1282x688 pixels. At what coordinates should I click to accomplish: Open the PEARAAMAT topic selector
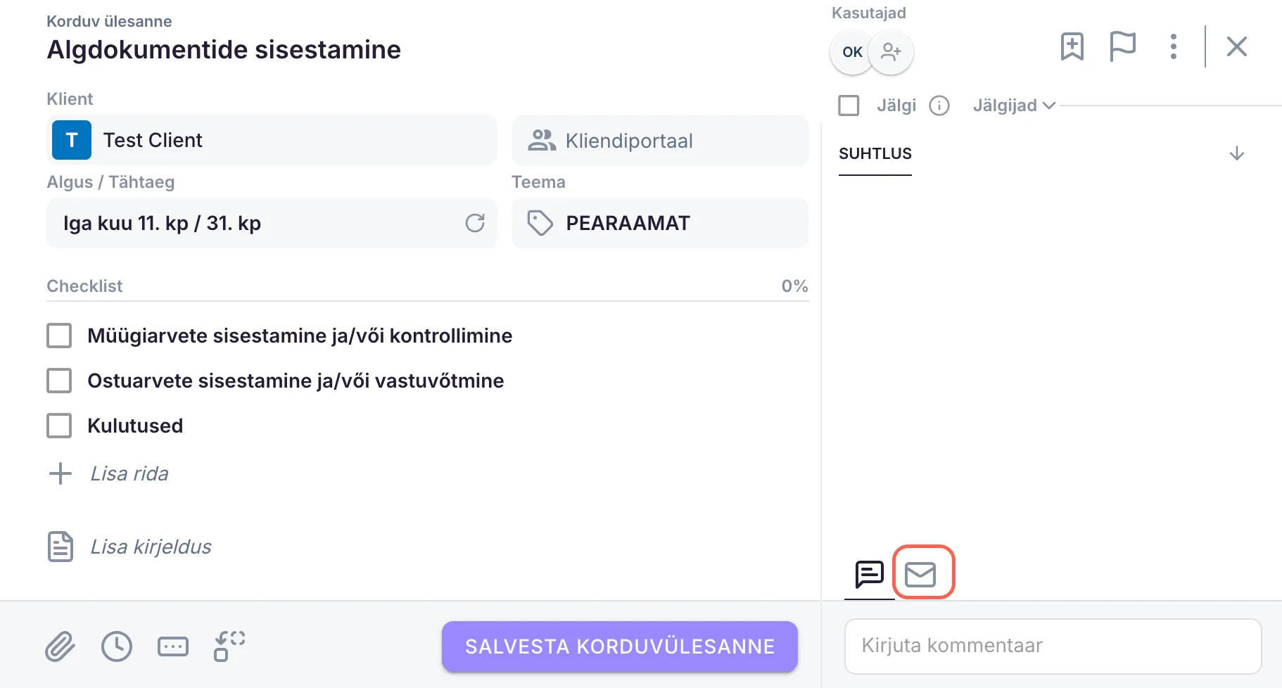coord(660,223)
